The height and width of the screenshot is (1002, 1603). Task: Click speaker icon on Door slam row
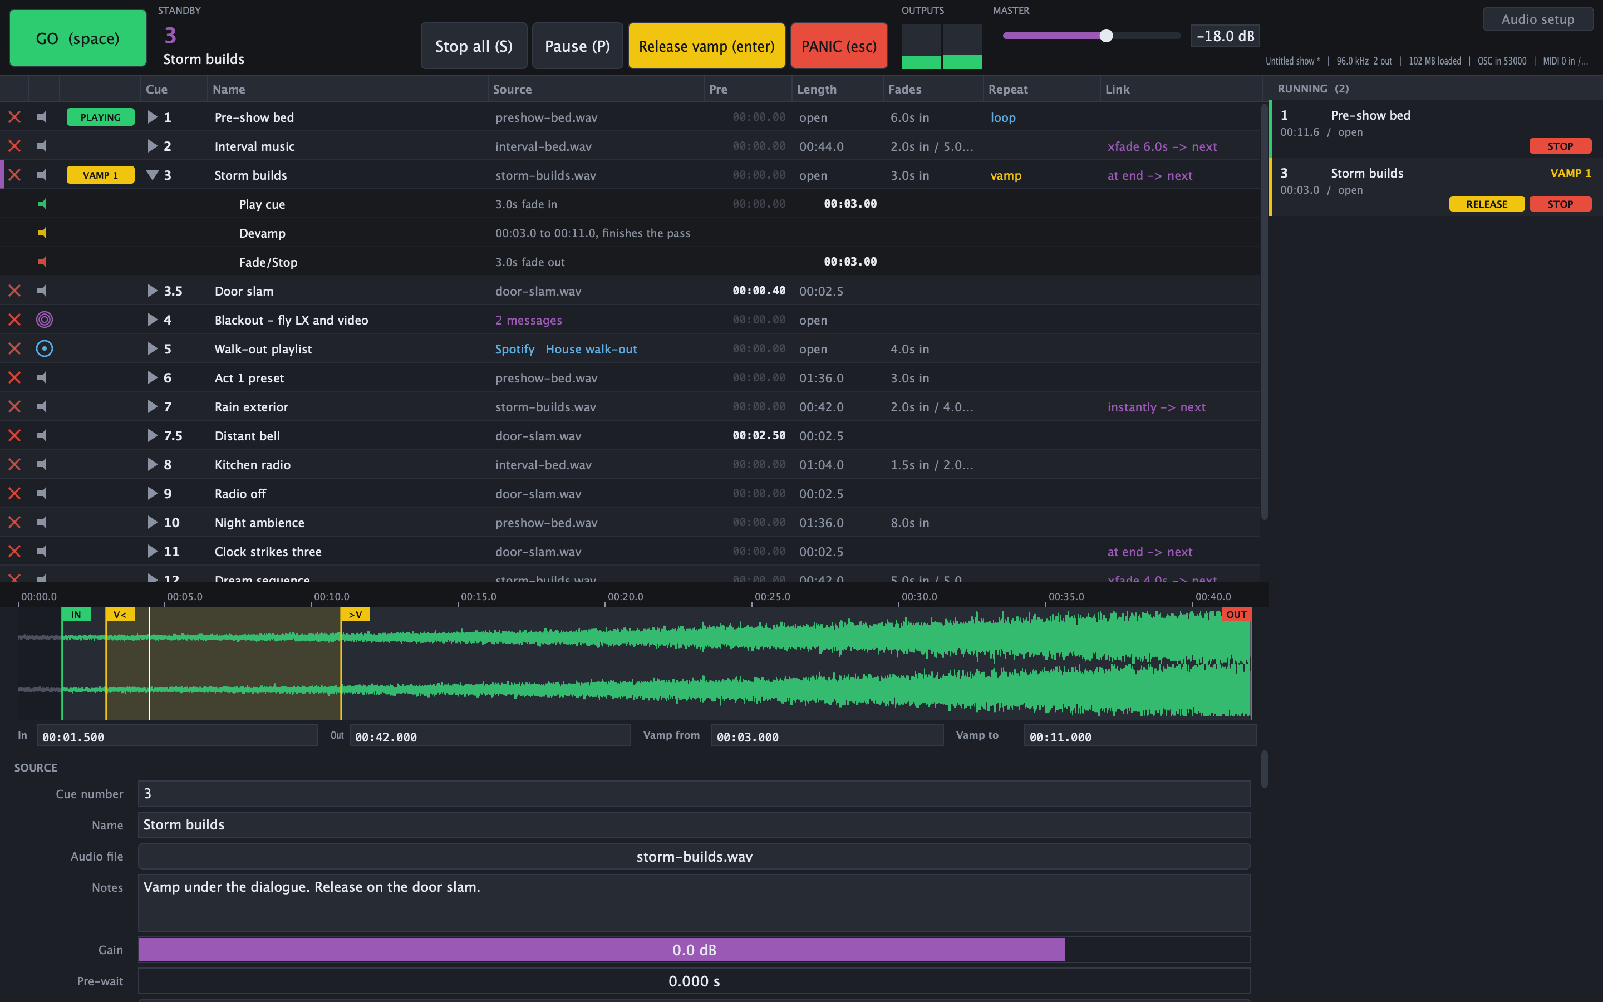[42, 291]
